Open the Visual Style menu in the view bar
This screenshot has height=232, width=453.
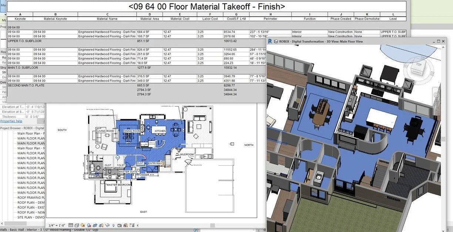77,225
